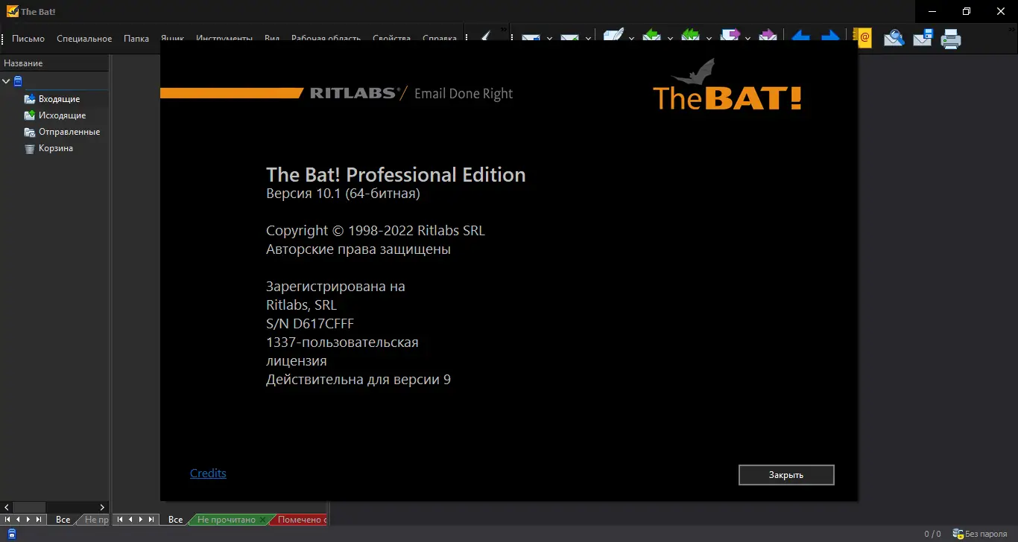Expand the toolbar overflow chevron near the pen icon
The height and width of the screenshot is (542, 1018).
(503, 31)
